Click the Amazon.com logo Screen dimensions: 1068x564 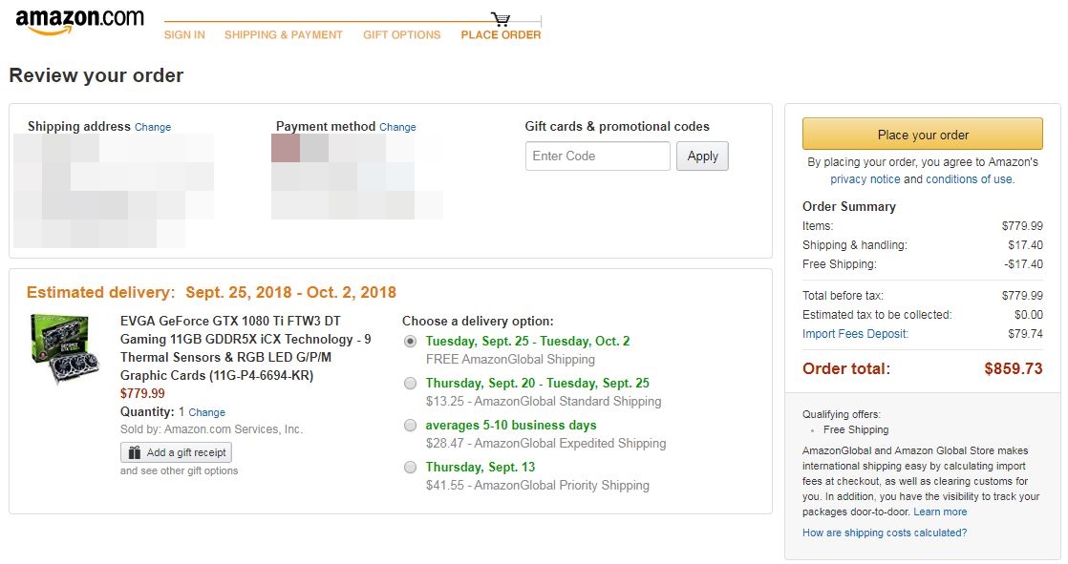(x=79, y=21)
